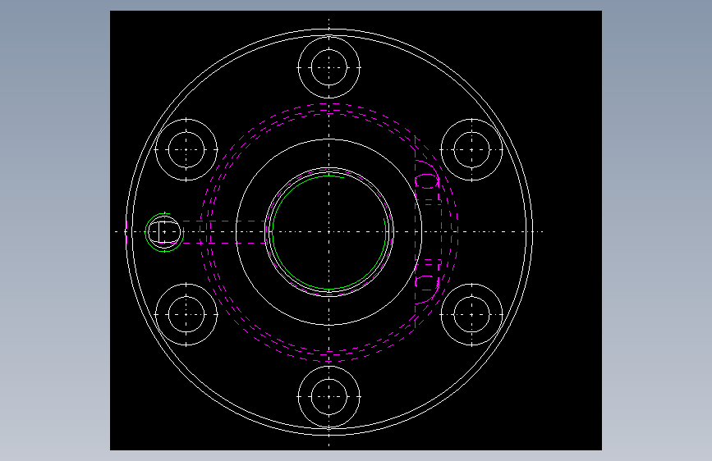The height and width of the screenshot is (461, 712).
Task: Select the bottom bolt hole circle
Action: point(329,396)
